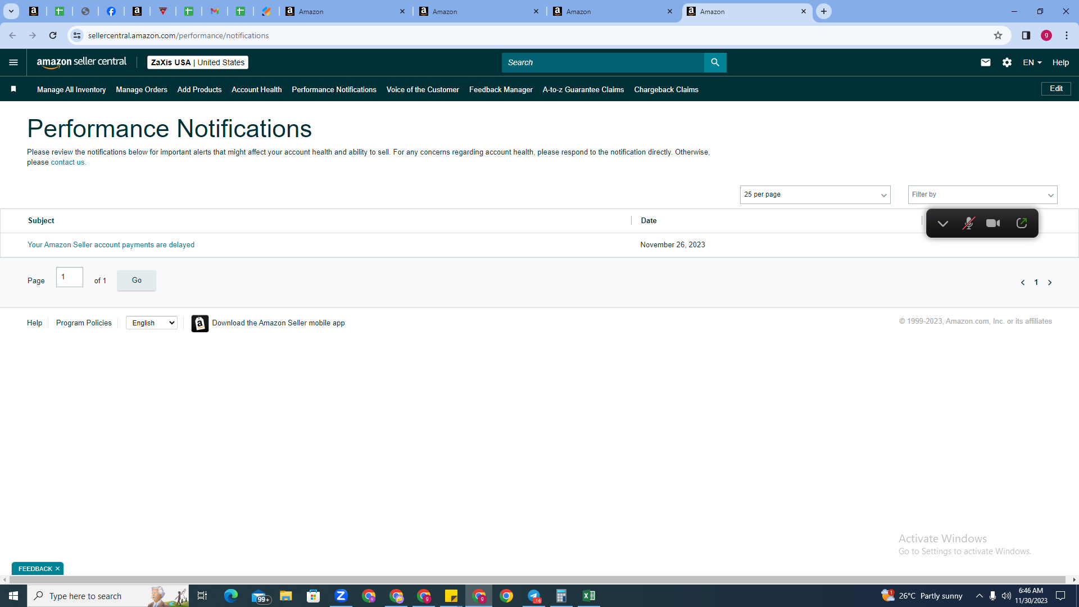Screen dimensions: 1079x607
Task: Dismiss the FEEDBACK tab
Action: [x=57, y=569]
